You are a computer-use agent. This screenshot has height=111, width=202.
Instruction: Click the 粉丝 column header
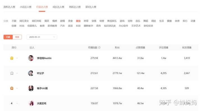coord(117,48)
